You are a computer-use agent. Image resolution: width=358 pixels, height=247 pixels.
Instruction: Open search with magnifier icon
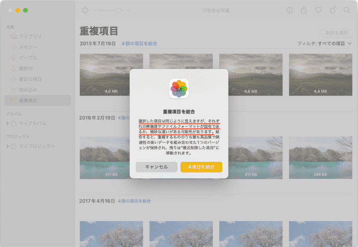(x=347, y=10)
